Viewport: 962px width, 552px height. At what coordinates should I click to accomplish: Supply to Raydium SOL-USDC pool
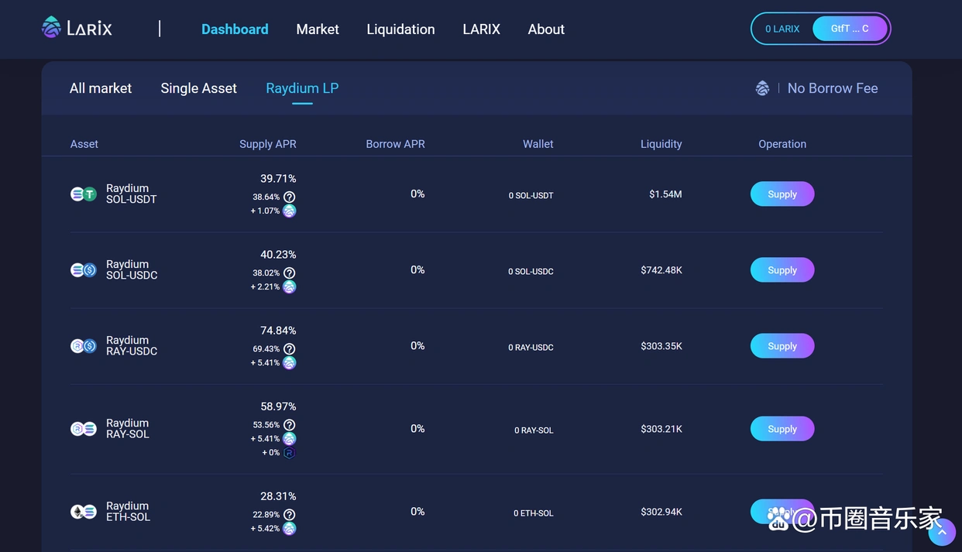tap(782, 270)
